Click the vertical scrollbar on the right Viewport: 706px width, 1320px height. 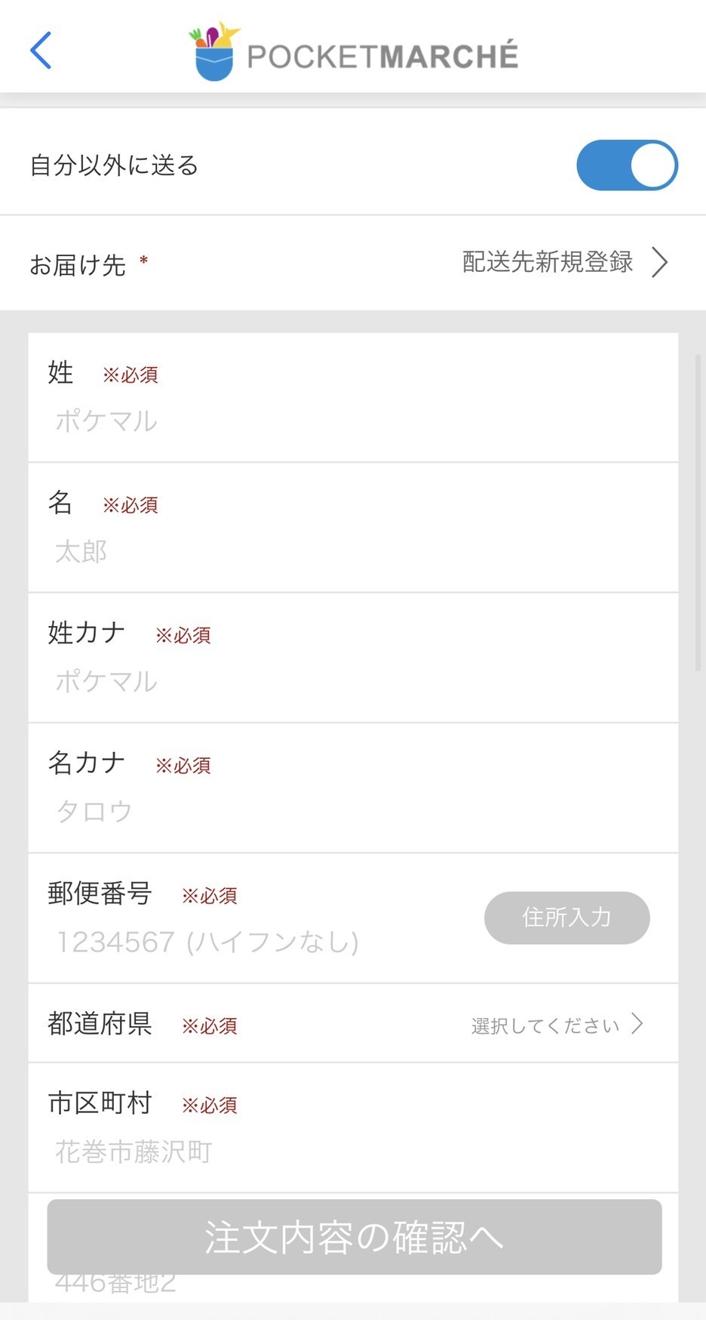(698, 514)
